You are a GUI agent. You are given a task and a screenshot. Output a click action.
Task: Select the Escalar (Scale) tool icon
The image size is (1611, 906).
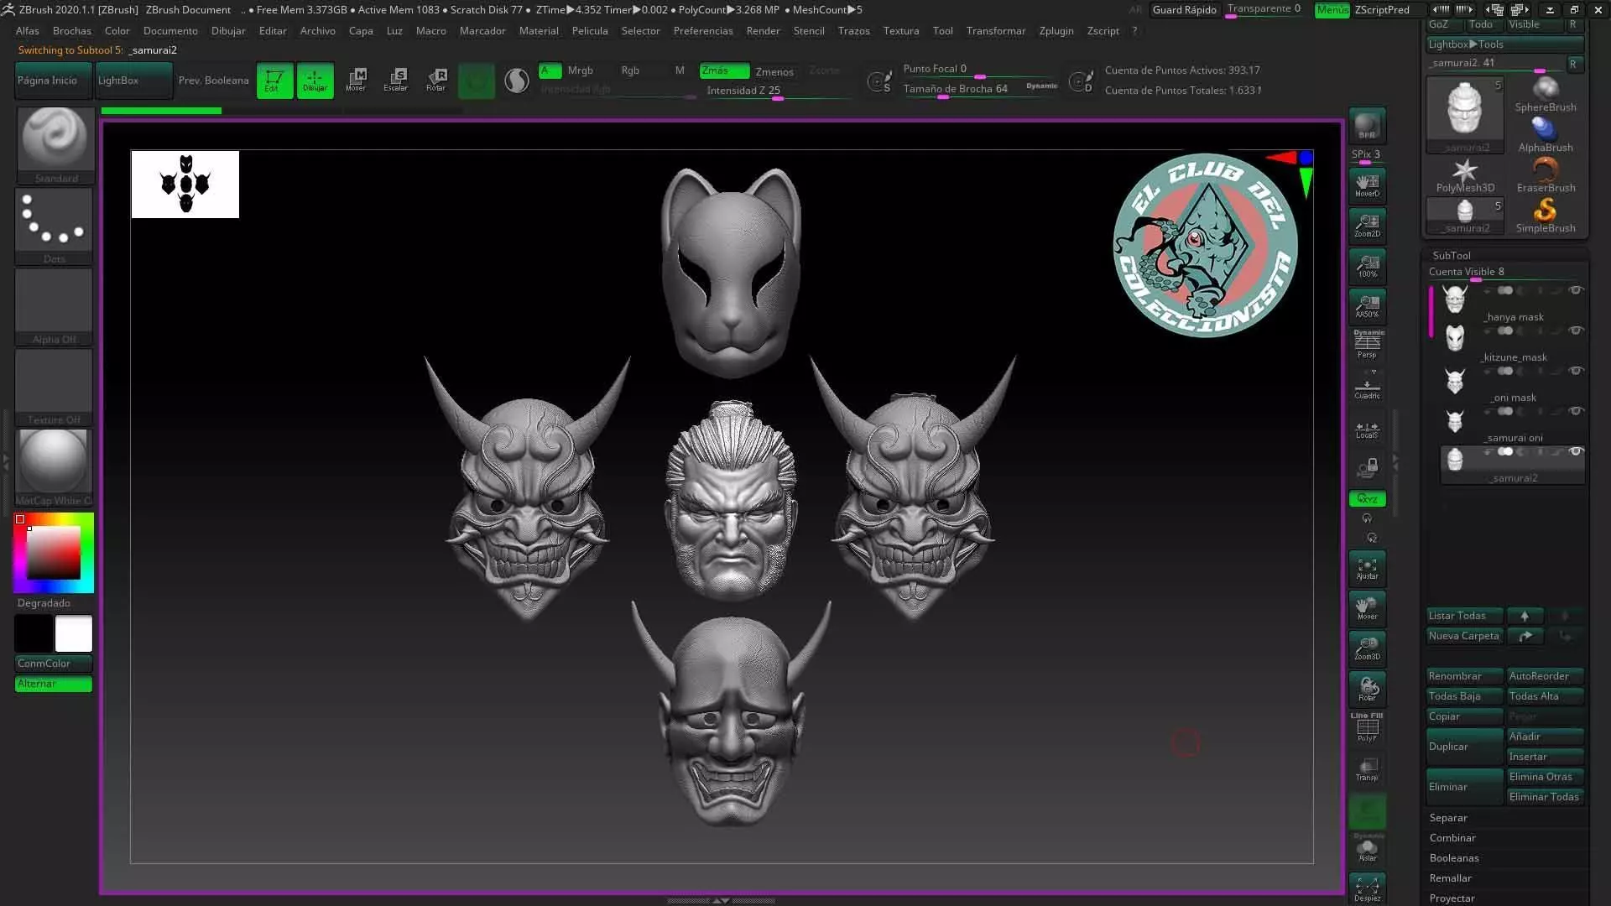tap(395, 80)
